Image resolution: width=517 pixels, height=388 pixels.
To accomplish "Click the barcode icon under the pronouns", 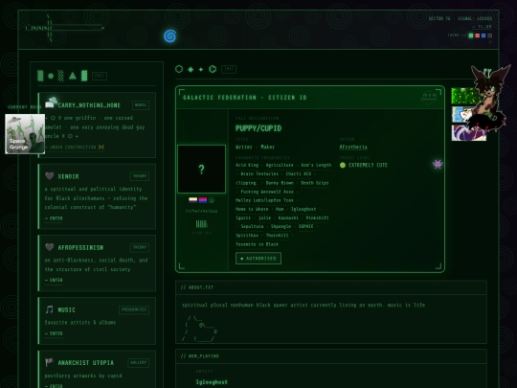I will pos(201,224).
